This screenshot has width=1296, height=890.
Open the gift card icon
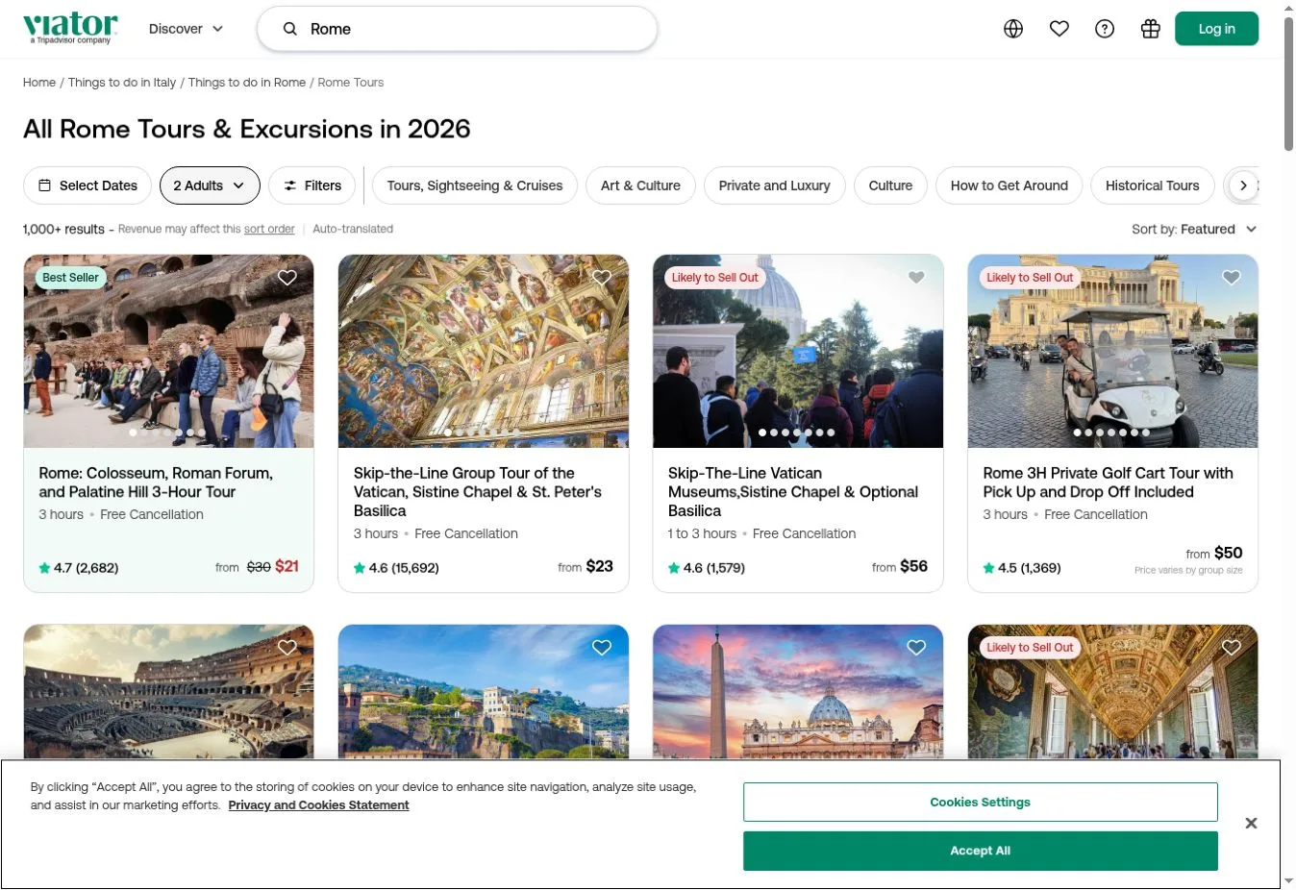coord(1151,29)
